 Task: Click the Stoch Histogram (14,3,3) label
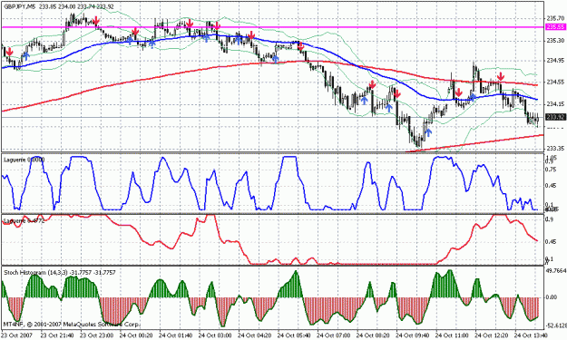60,272
